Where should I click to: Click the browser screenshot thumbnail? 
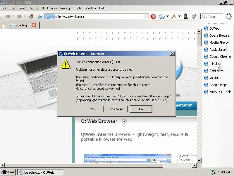pyautogui.click(x=128, y=158)
